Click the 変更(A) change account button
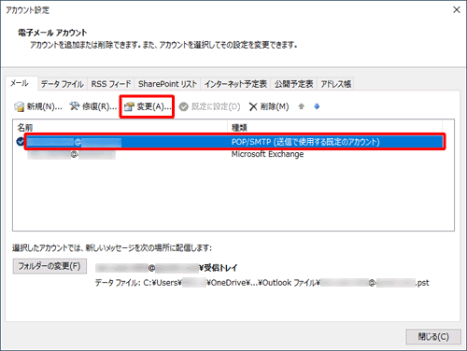Viewport: 467px width, 351px height. click(x=147, y=106)
